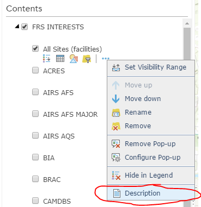Image resolution: width=201 pixels, height=207 pixels.
Task: Enable the AIRS AFS layer checkbox
Action: (x=35, y=92)
